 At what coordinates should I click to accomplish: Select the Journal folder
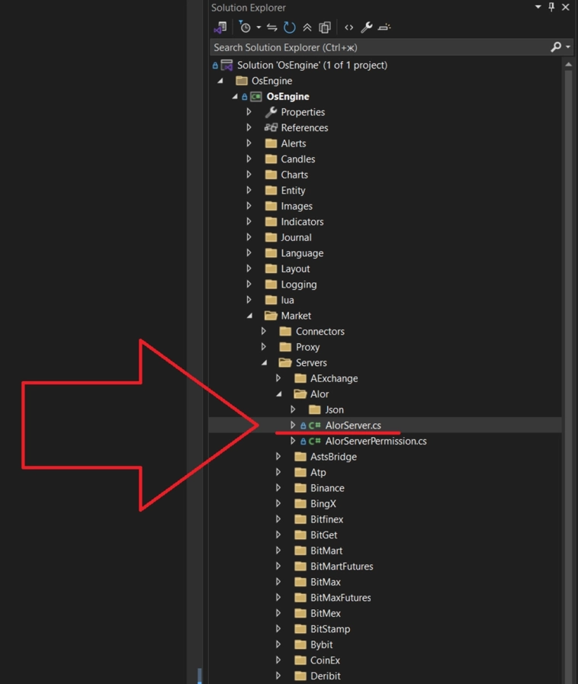pos(296,238)
